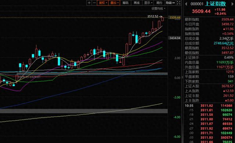Toggle fullscreen chart view icon
Viewport: 235px width, 143px height.
click(x=178, y=3)
